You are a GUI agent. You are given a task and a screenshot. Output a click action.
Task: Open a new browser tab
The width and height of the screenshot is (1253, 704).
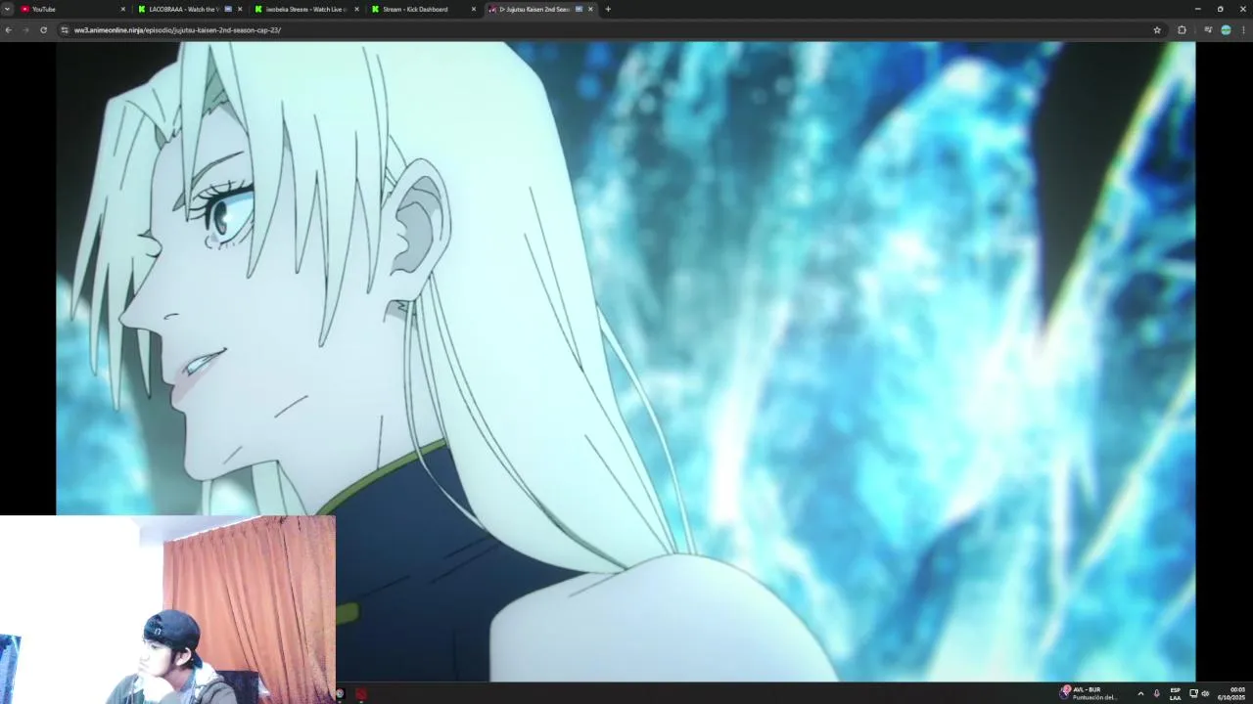point(608,9)
